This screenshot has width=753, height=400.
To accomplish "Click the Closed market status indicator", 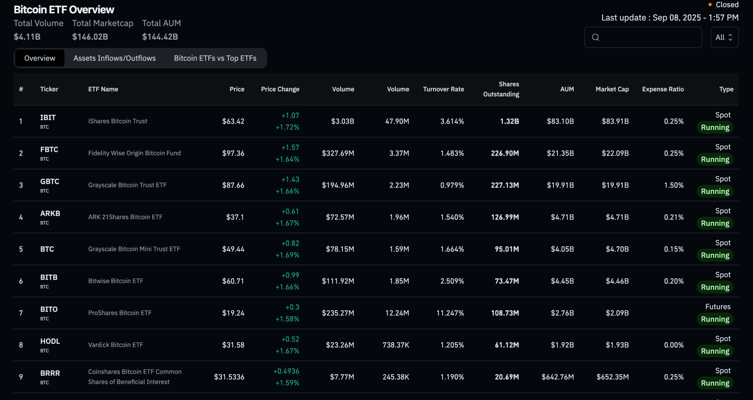I will [723, 5].
